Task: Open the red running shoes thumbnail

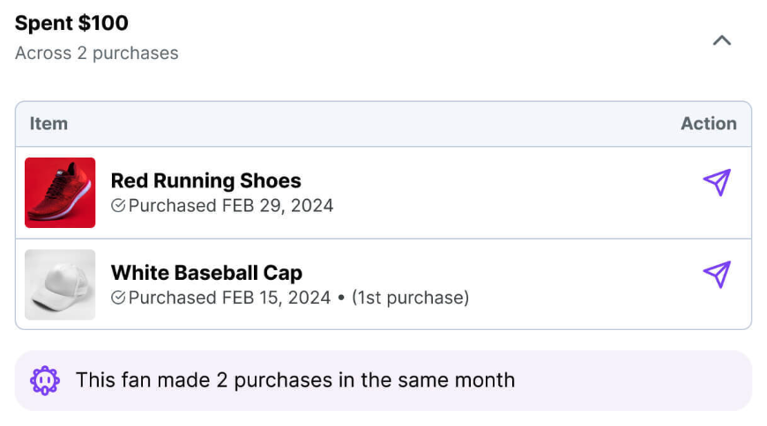Action: click(60, 193)
